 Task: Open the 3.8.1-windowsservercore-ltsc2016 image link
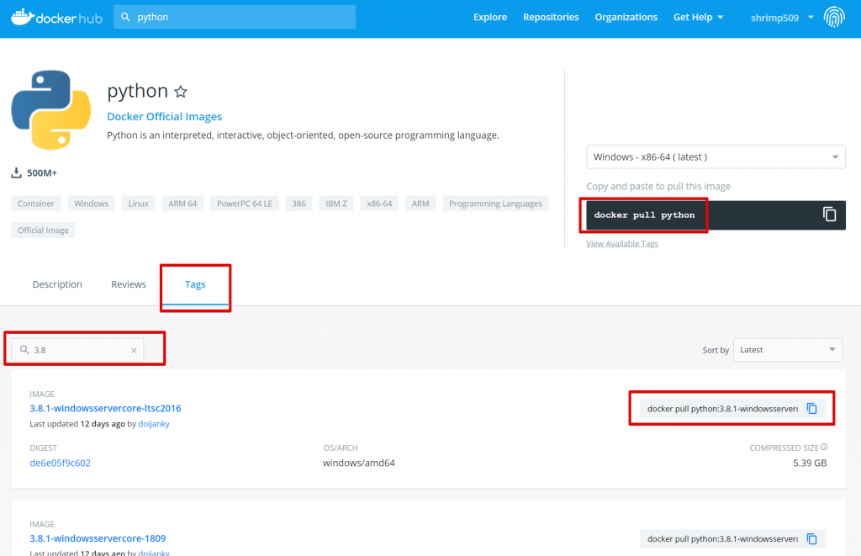pos(105,408)
